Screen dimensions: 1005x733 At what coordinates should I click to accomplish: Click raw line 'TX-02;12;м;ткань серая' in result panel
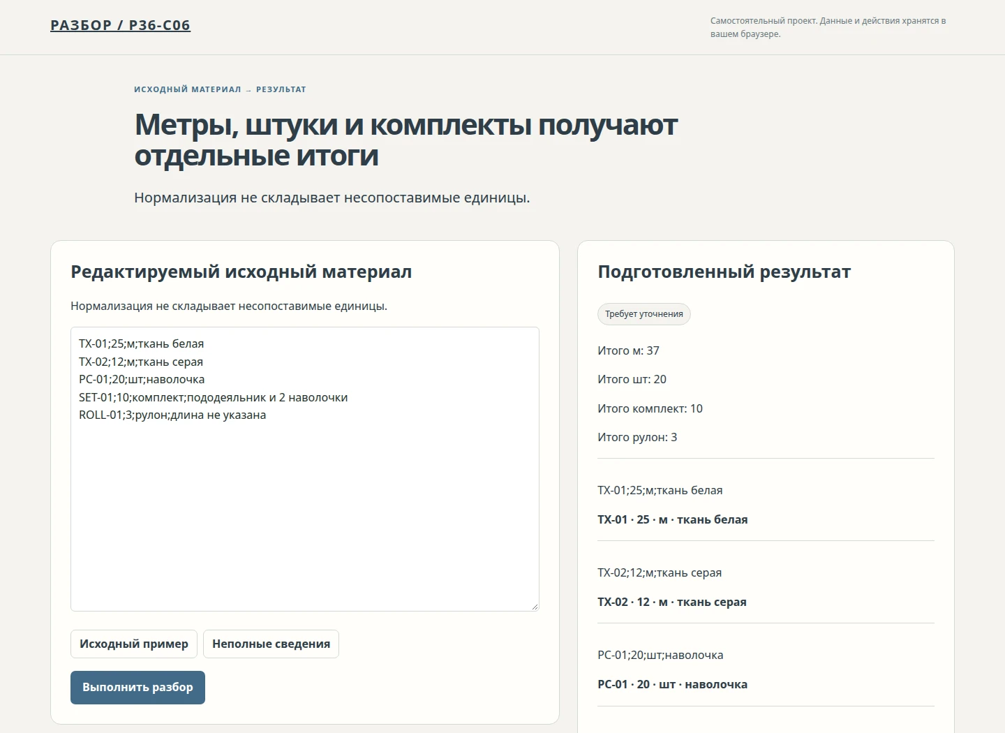point(660,572)
